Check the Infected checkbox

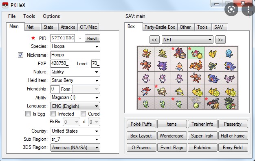click(x=53, y=114)
